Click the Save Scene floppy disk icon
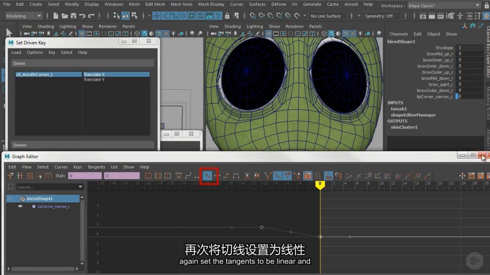The height and width of the screenshot is (275, 490). coord(73,16)
